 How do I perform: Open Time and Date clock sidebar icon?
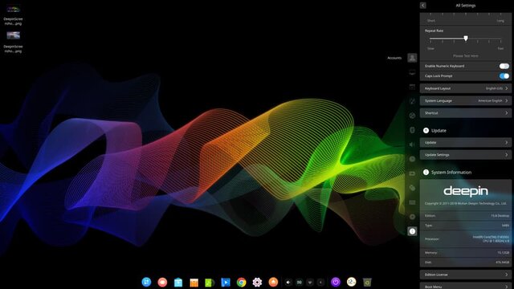click(x=412, y=159)
